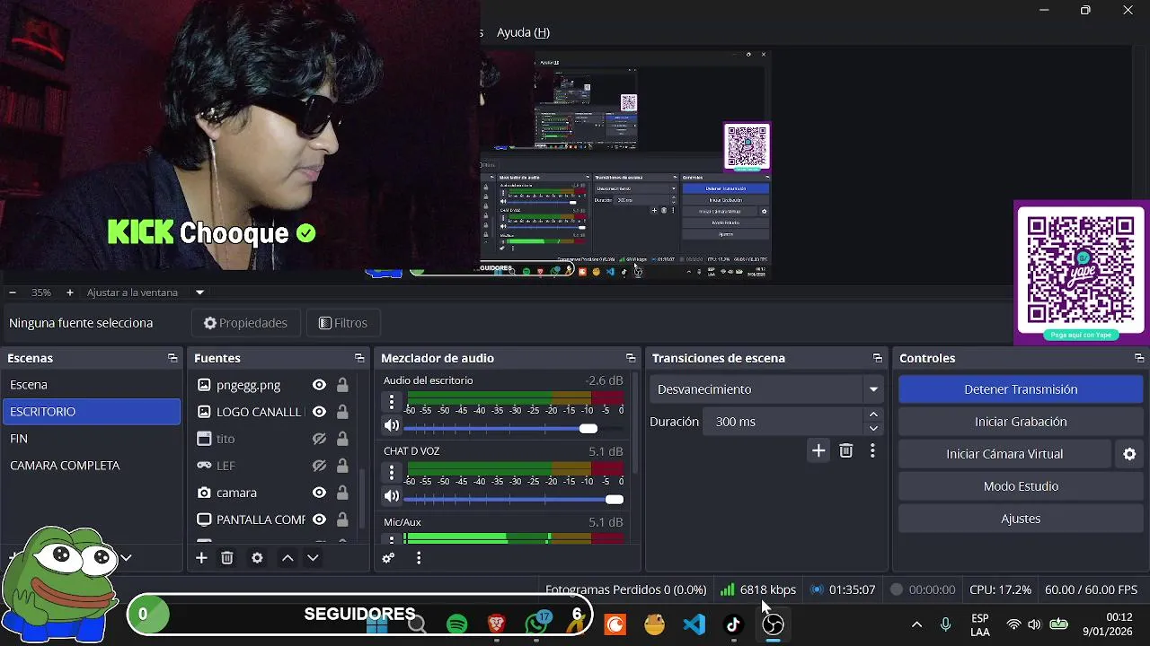Click the camera icon of the camara source

[204, 493]
